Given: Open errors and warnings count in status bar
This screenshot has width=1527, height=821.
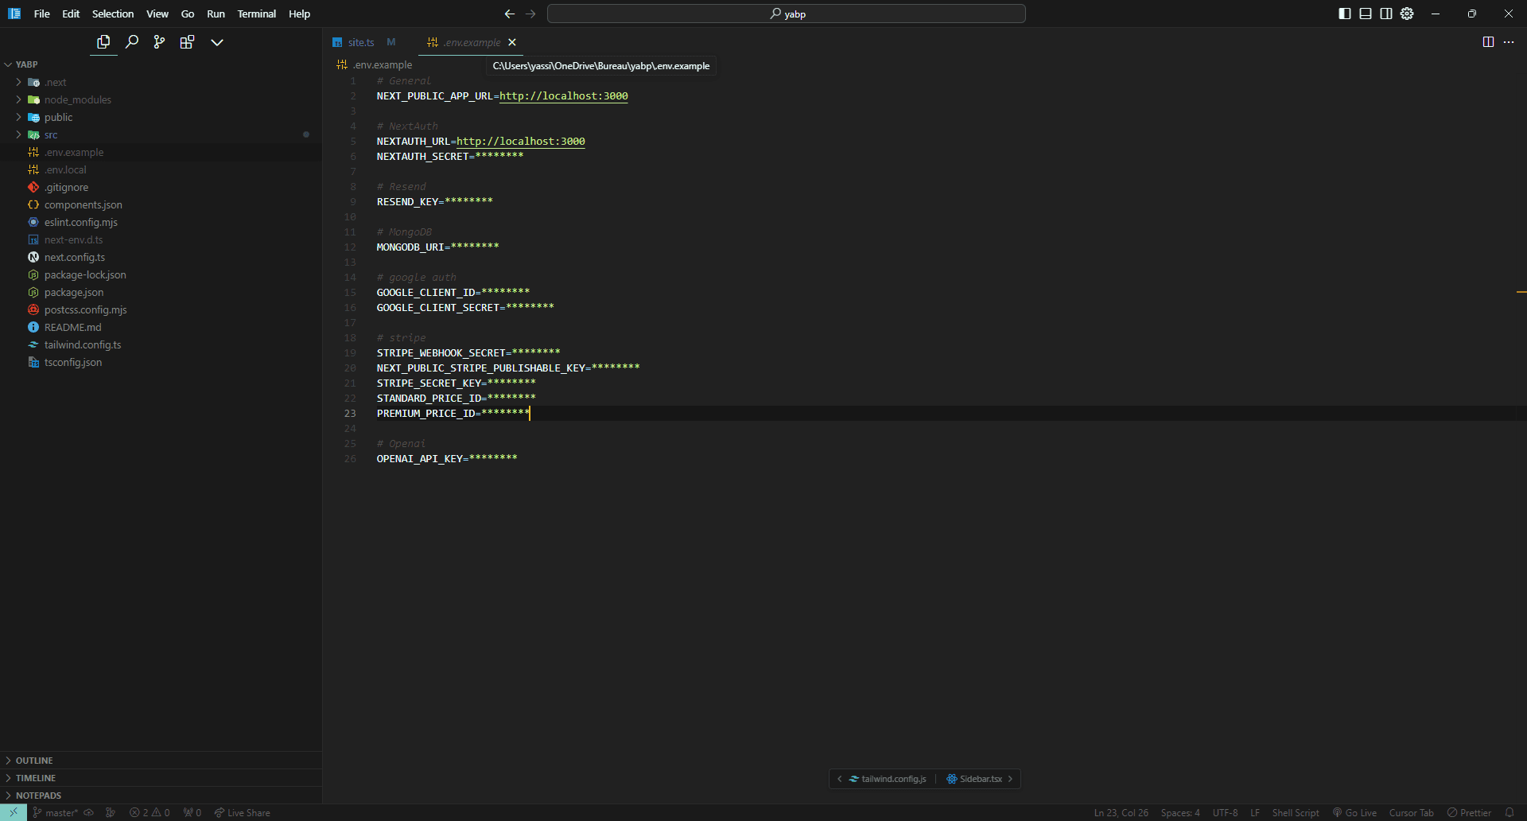Looking at the screenshot, I should (x=150, y=812).
